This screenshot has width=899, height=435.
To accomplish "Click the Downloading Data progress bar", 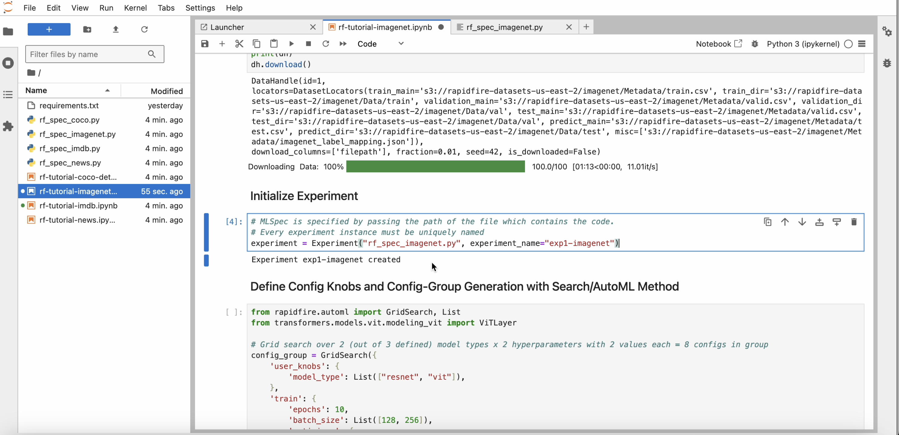I will (435, 167).
